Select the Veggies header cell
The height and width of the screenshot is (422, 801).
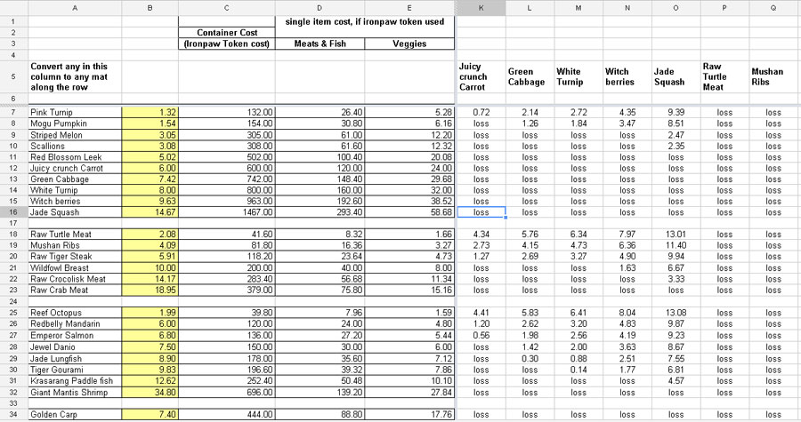pos(409,44)
